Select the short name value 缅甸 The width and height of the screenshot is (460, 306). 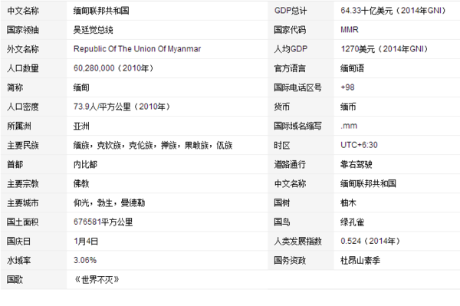[81, 87]
